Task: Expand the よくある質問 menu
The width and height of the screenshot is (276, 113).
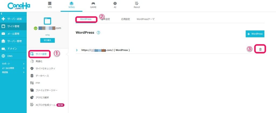Action: coord(13,68)
